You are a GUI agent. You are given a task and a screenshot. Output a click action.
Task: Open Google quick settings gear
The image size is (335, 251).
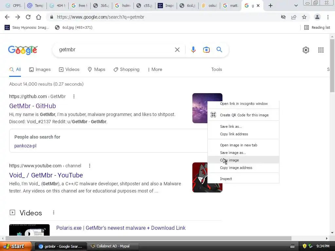(306, 50)
